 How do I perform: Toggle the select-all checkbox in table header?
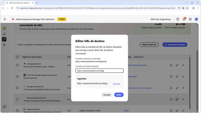click(17, 57)
